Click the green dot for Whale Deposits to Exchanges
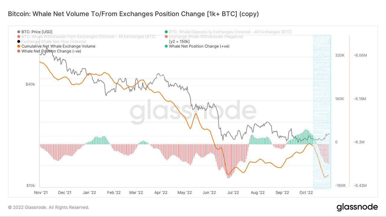Image resolution: width=386 pixels, height=217 pixels. [166, 32]
